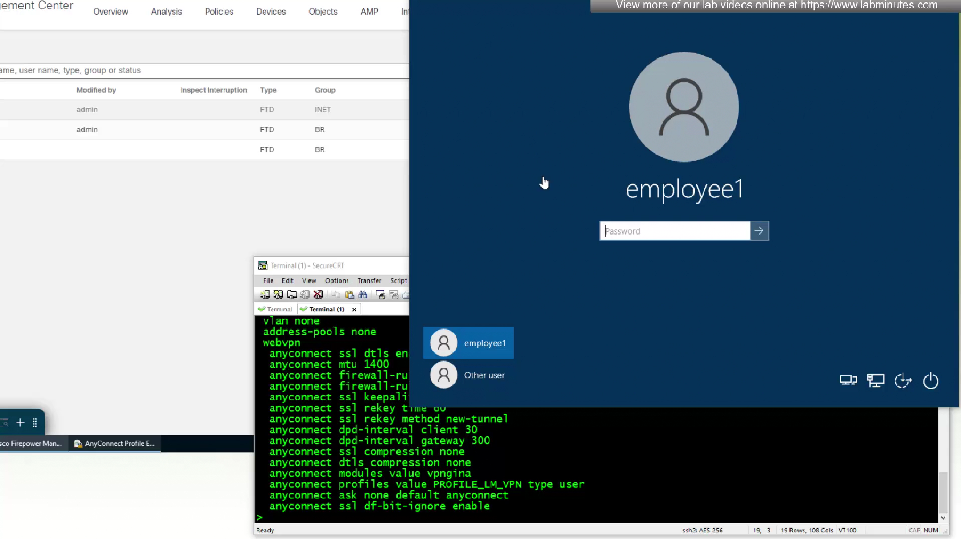Click the SecureCRT Connect toolbar icon
961x539 pixels.
(265, 295)
